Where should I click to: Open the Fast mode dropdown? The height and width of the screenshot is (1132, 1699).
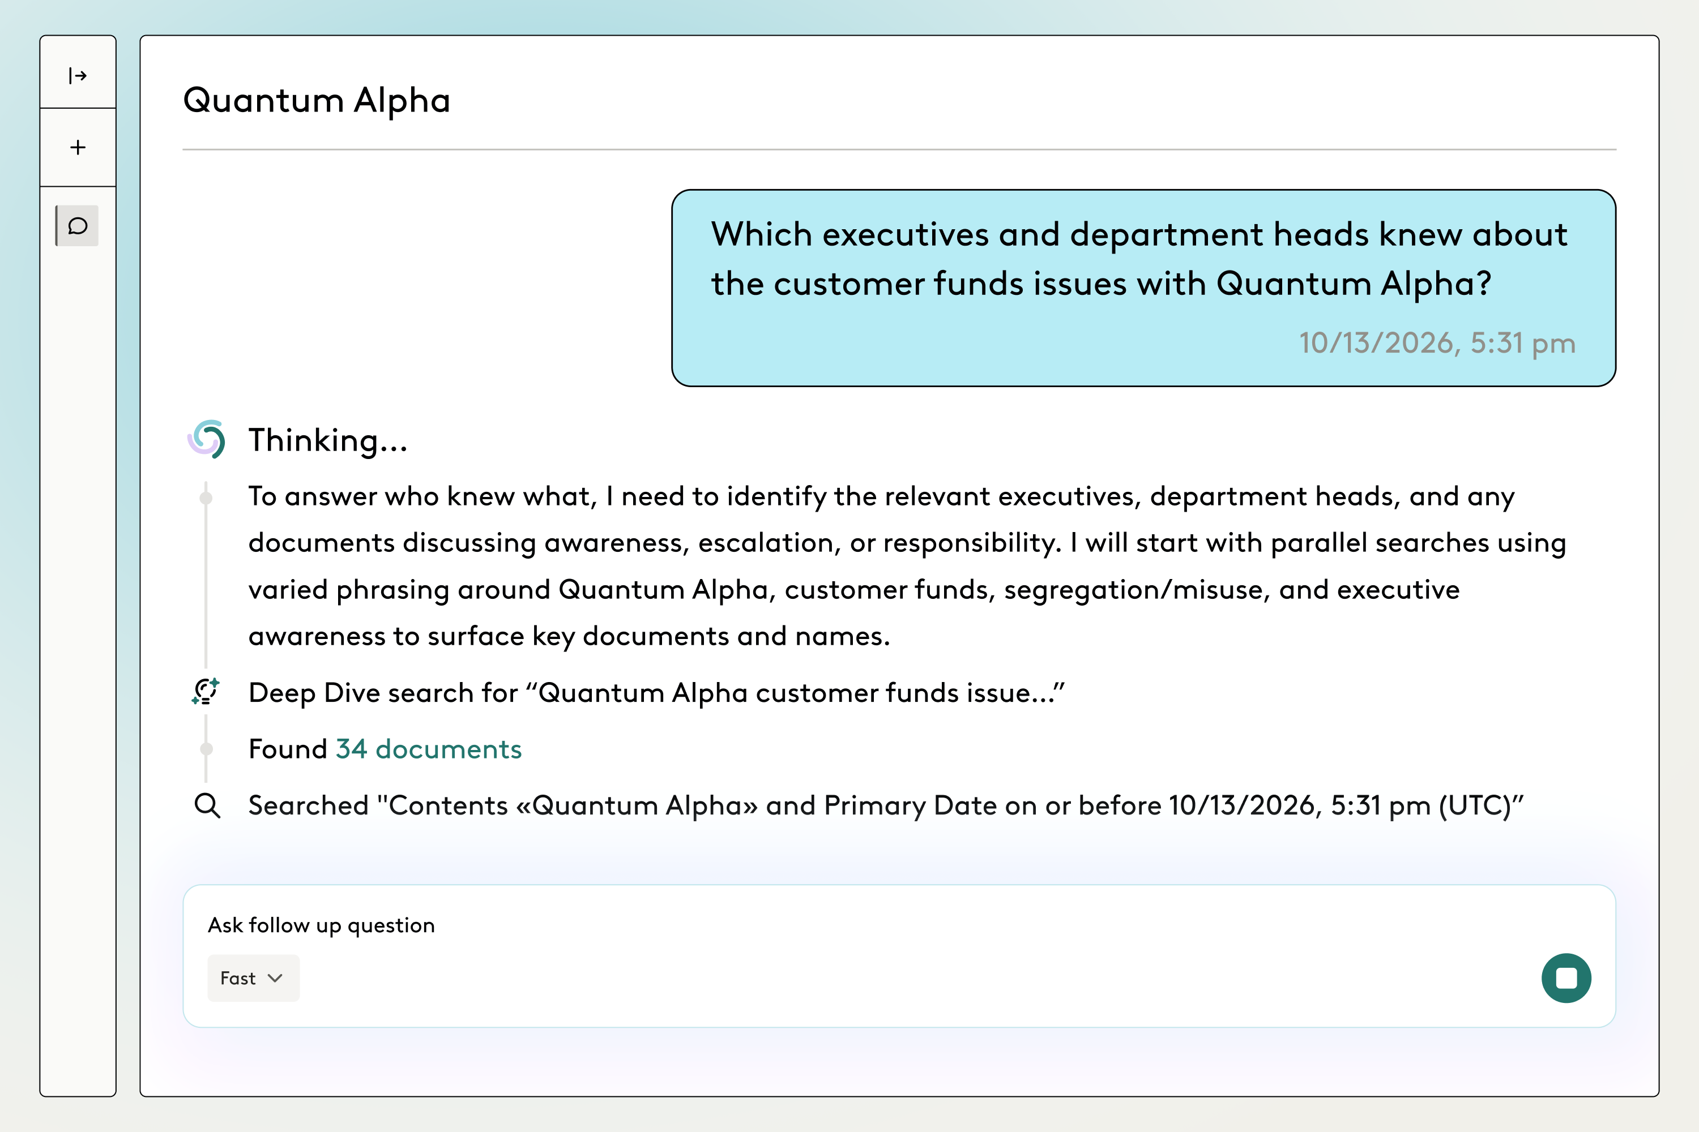pos(253,978)
